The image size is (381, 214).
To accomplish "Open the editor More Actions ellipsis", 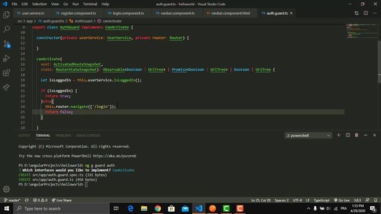I will 374,13.
